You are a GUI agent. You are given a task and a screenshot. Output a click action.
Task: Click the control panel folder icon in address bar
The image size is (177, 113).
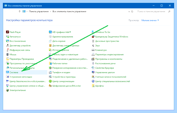[24, 11]
